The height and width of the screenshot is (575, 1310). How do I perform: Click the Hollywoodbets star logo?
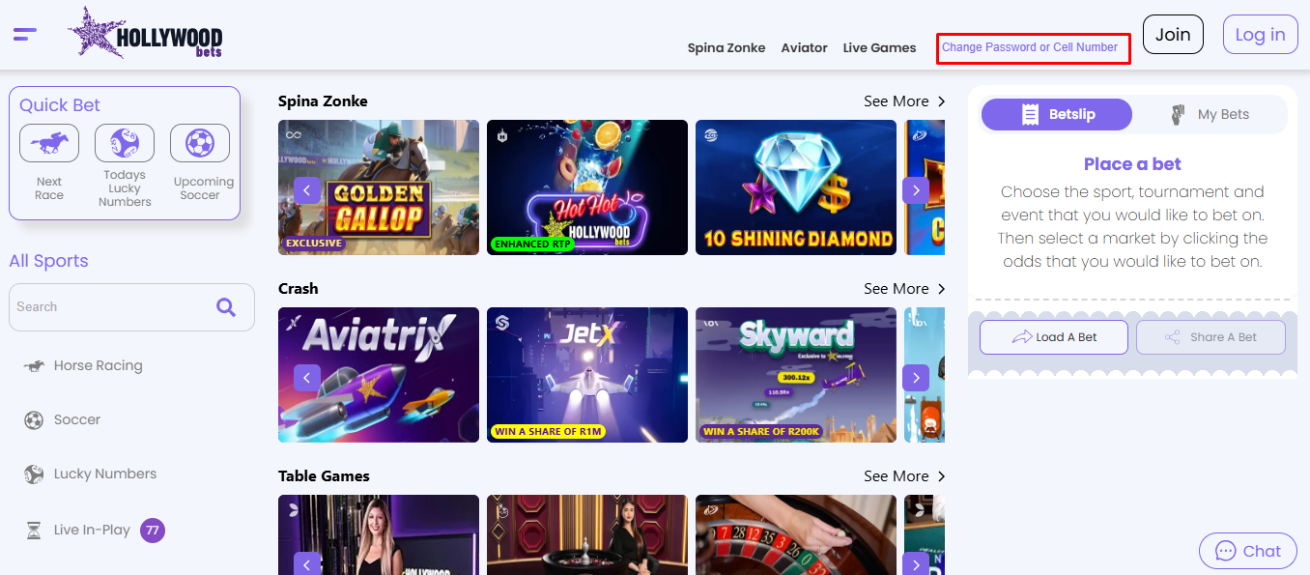(x=145, y=35)
